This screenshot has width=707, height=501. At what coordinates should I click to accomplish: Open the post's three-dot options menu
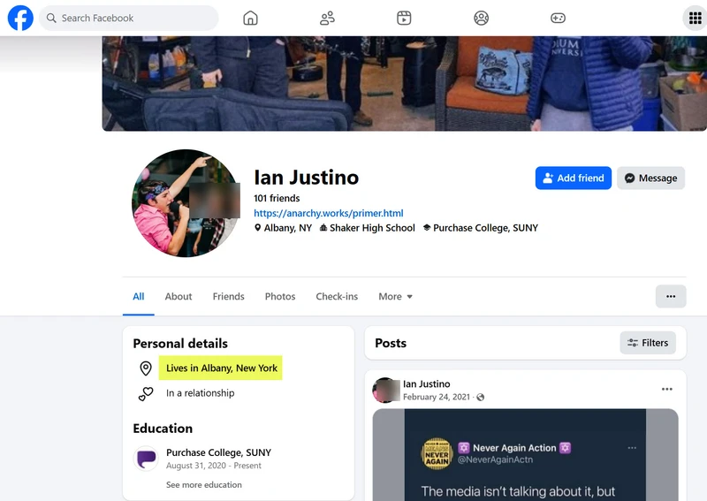point(667,389)
